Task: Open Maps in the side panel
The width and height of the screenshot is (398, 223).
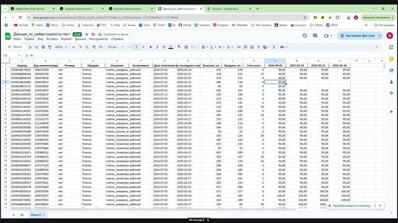Action: pos(391,94)
